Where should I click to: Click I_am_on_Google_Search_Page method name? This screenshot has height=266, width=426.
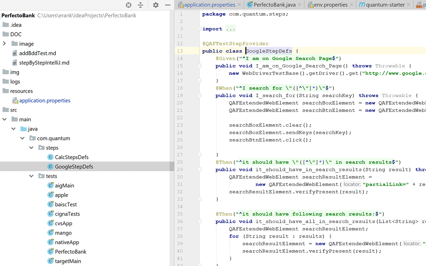pos(299,66)
